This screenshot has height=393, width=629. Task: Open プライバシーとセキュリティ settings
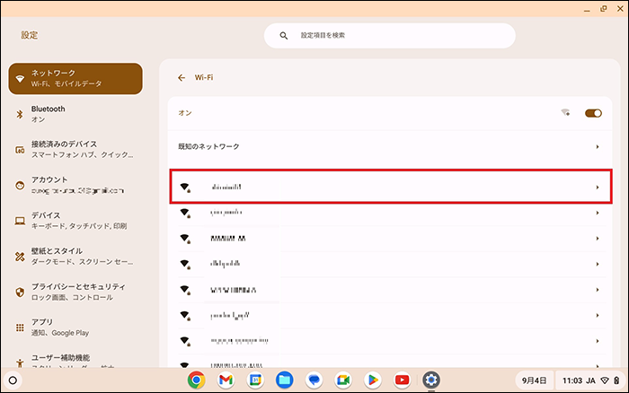75,292
